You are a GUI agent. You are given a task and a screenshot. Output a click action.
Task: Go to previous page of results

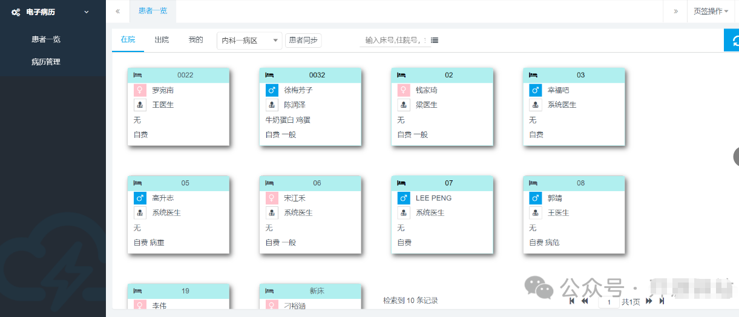585,301
